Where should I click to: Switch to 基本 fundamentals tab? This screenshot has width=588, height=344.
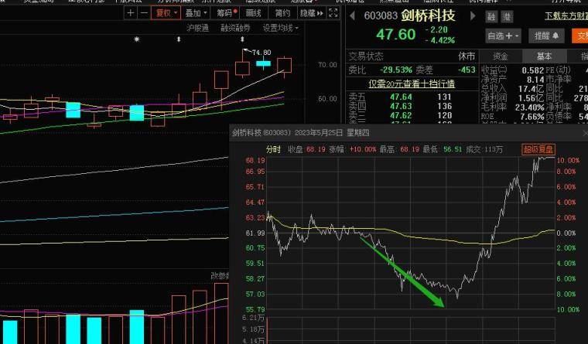coord(544,56)
